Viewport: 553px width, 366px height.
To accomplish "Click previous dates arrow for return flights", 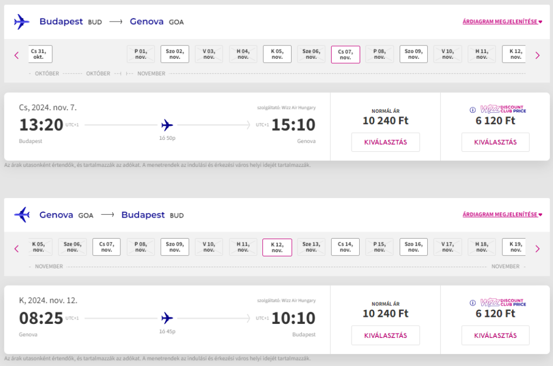I will point(16,248).
